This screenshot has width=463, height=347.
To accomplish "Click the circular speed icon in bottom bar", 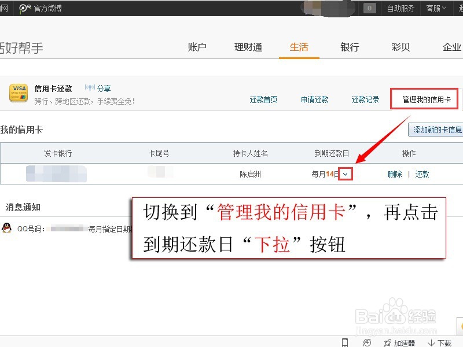I will 366,342.
